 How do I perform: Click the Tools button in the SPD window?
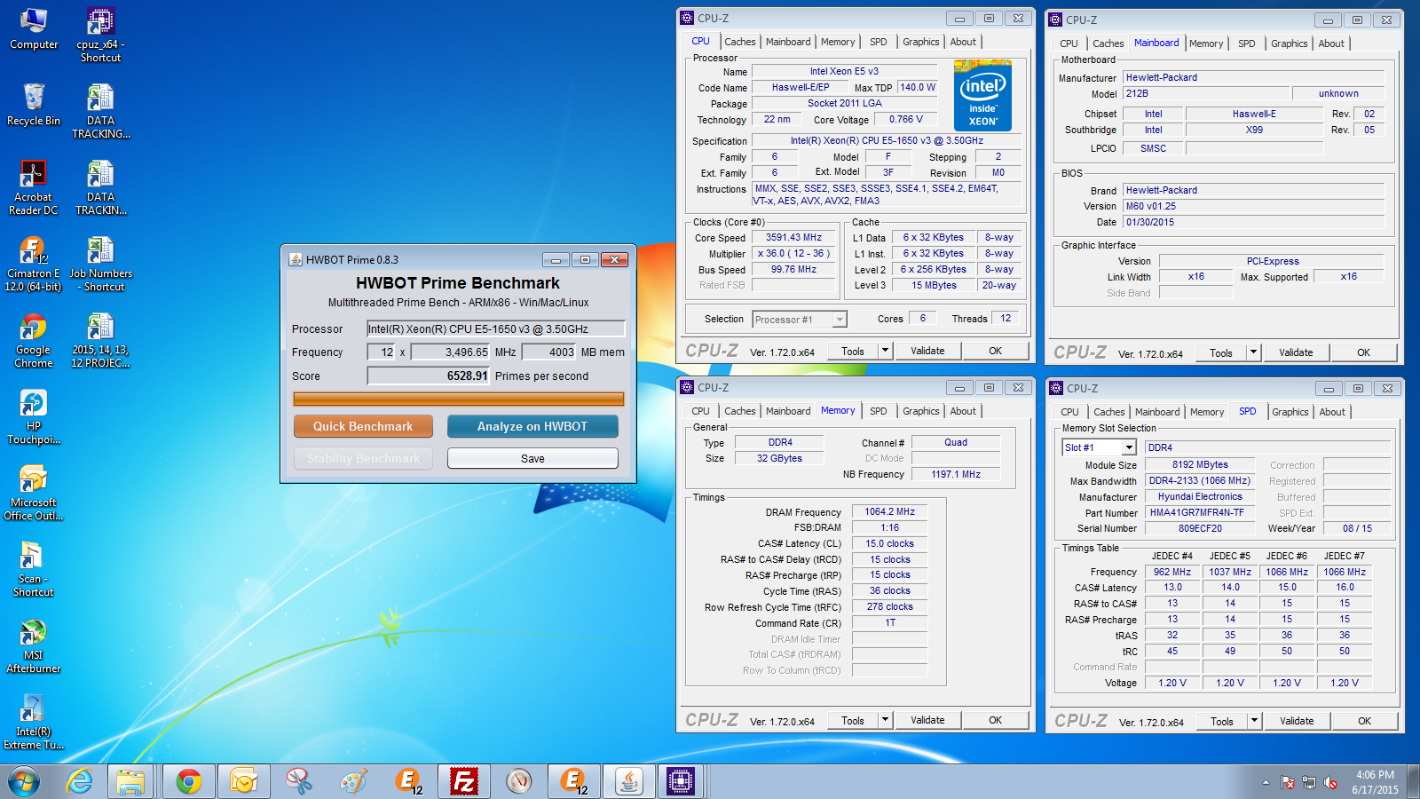coord(1222,721)
